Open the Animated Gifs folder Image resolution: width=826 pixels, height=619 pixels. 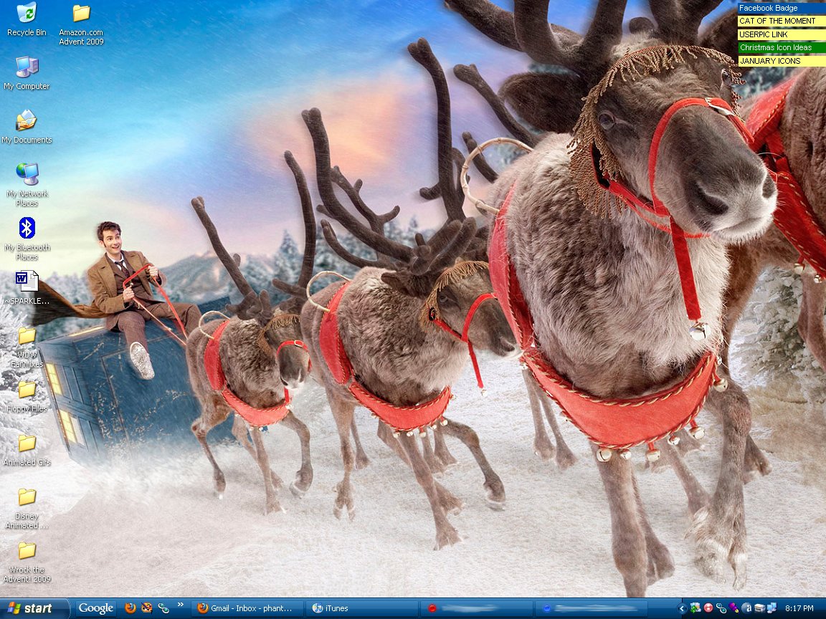point(27,443)
